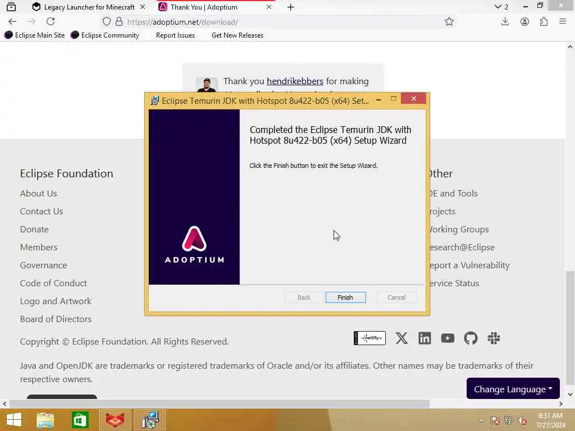Open the LinkedIn social icon
Image resolution: width=575 pixels, height=431 pixels.
point(425,338)
